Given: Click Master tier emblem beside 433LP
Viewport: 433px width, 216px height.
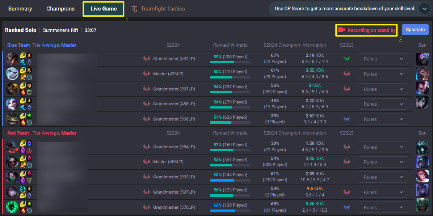Looking at the screenshot, I should [147, 74].
